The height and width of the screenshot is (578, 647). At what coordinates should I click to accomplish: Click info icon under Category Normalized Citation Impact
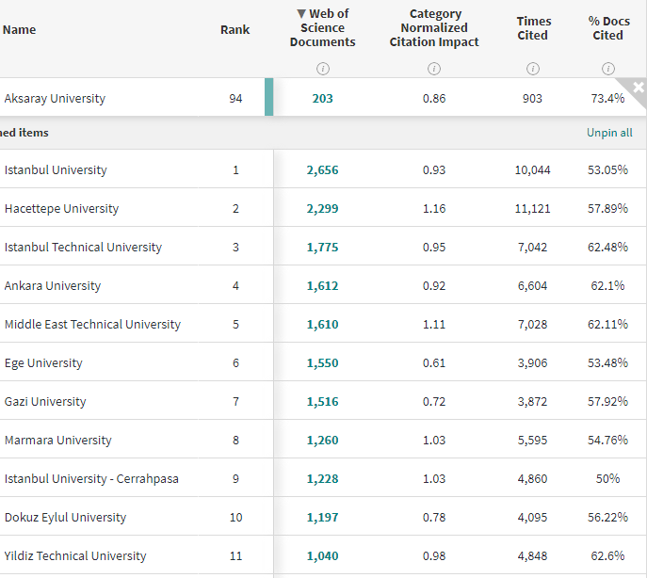pyautogui.click(x=434, y=68)
